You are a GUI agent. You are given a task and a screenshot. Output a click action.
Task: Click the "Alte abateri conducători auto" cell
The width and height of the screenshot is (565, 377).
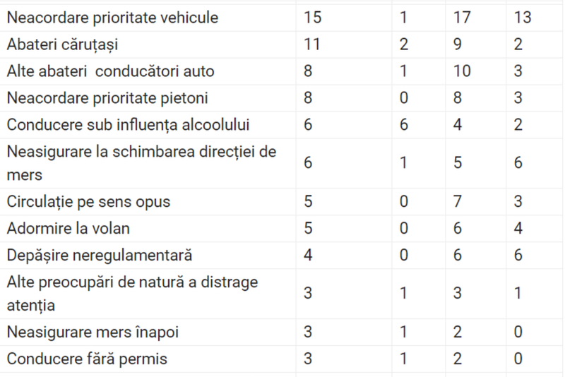pos(110,71)
